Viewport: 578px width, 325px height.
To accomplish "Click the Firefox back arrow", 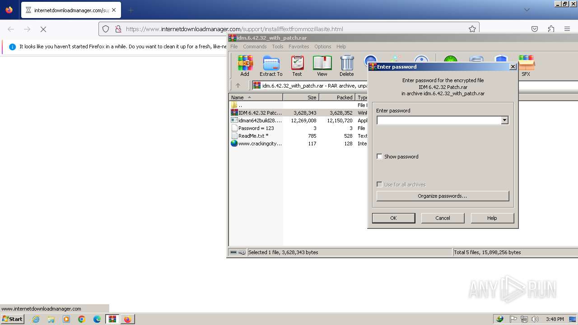I will pyautogui.click(x=11, y=29).
